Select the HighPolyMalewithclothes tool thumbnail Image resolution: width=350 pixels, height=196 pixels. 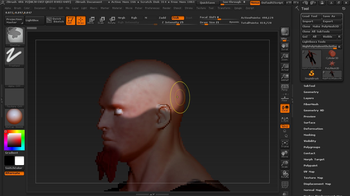tap(311, 59)
